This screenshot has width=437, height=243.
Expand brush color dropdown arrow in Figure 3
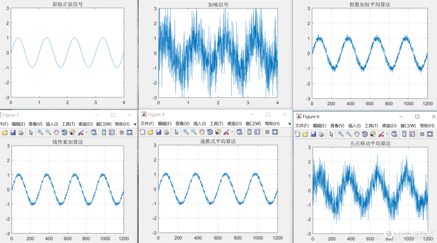click(87, 133)
